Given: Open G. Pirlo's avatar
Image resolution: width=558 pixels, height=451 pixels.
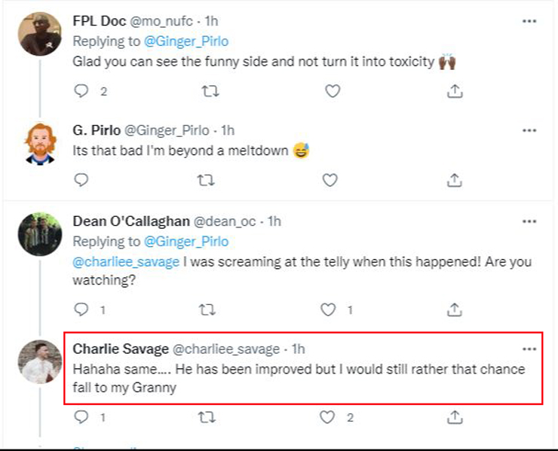Looking at the screenshot, I should click(38, 142).
